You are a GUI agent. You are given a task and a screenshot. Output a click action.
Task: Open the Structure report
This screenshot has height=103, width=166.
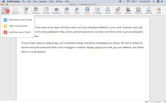pyautogui.click(x=118, y=11)
